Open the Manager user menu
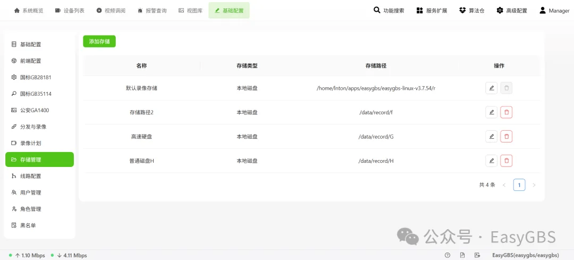Viewport: 574px width, 260px height. tap(554, 11)
